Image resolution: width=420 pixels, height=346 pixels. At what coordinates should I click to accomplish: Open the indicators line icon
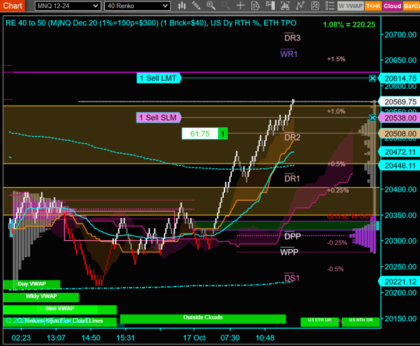click(x=300, y=5)
